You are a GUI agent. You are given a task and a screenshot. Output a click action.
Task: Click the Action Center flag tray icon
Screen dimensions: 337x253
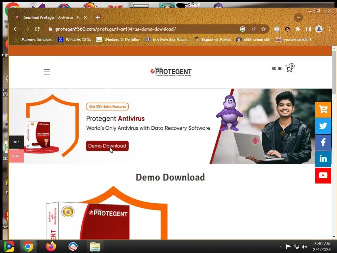pos(288,246)
